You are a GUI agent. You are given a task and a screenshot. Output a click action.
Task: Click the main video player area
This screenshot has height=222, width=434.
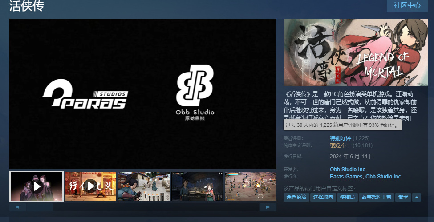143,94
